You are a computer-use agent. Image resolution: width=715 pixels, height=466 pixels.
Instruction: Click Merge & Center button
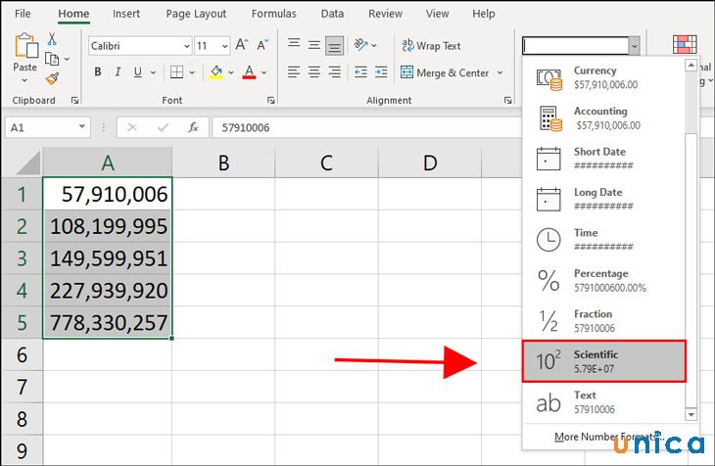point(445,72)
